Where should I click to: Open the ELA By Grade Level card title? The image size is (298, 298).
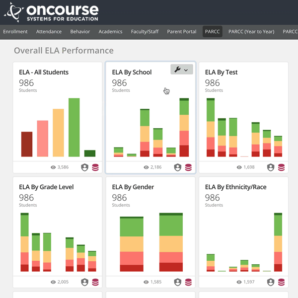pos(46,187)
